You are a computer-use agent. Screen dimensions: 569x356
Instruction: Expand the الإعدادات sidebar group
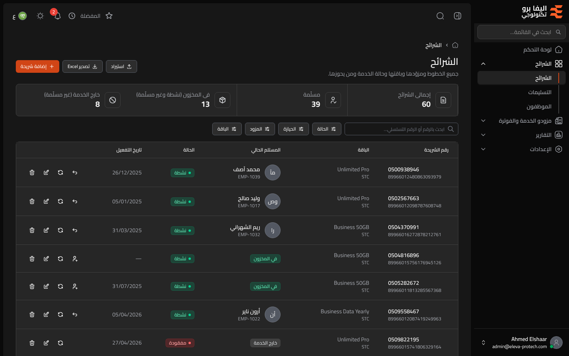click(x=522, y=149)
